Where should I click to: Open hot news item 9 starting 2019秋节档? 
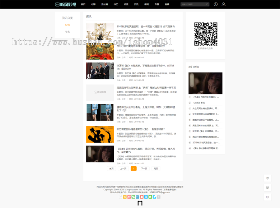[206, 143]
